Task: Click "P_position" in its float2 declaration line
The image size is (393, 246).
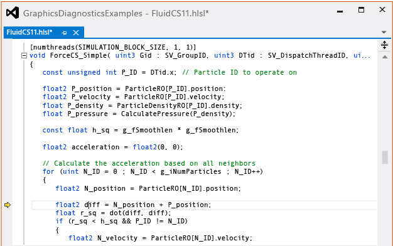Action: 92,88
